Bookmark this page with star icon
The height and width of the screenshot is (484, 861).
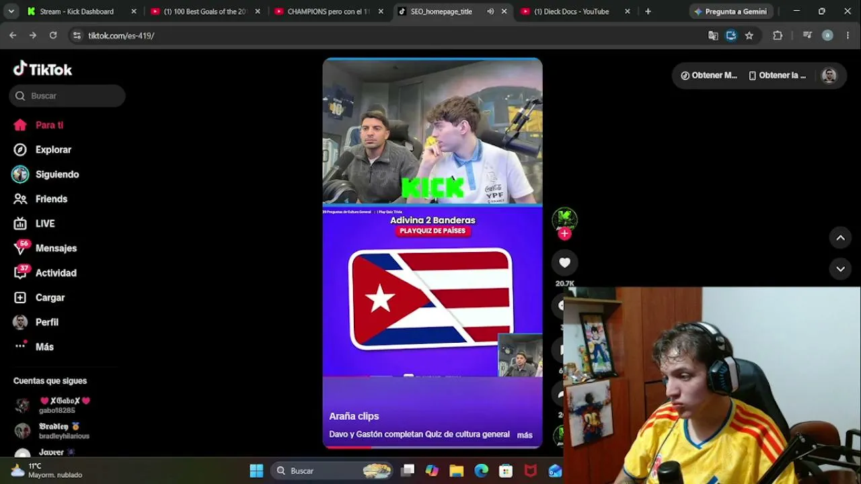[x=749, y=36]
